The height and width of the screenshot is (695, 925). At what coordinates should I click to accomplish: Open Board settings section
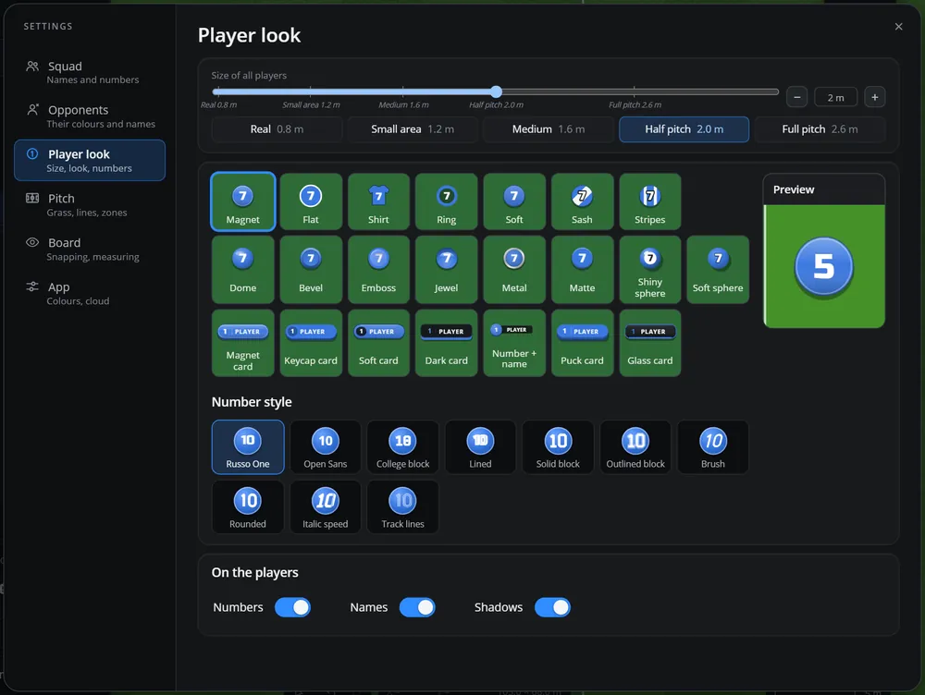(90, 249)
